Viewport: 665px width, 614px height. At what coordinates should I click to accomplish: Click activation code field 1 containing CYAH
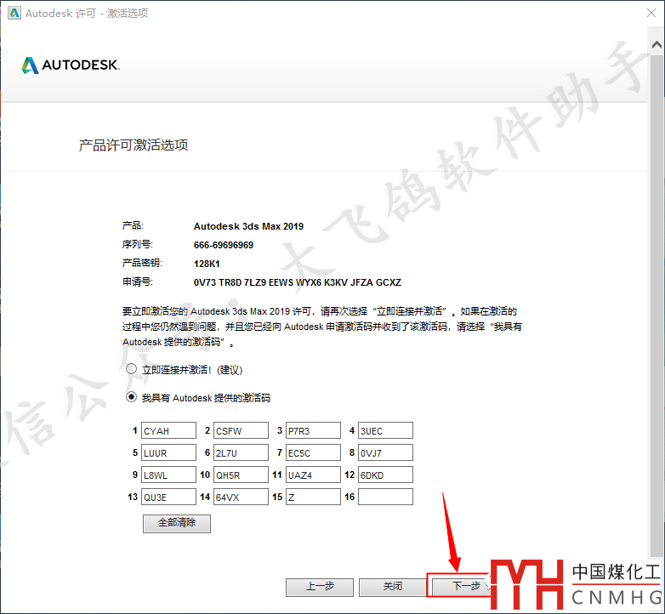coord(168,431)
